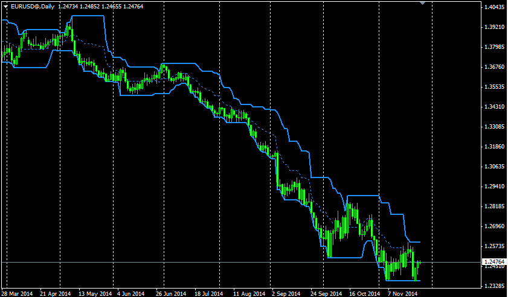The height and width of the screenshot is (297, 508).
Task: Click the OHLC values 1.24734 1.24852 in header
Action: click(x=79, y=7)
